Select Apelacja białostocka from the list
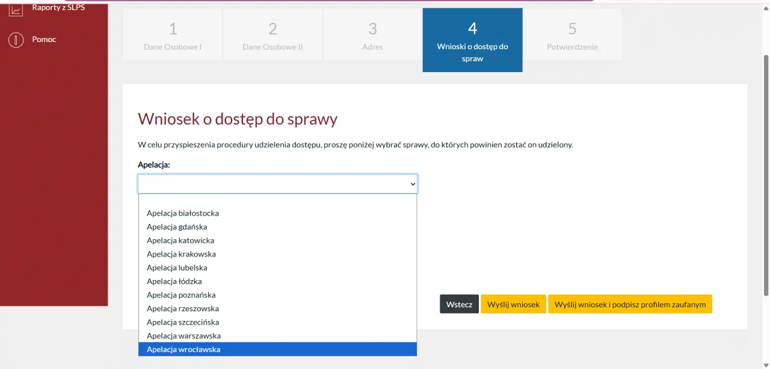The image size is (770, 369). [x=183, y=213]
